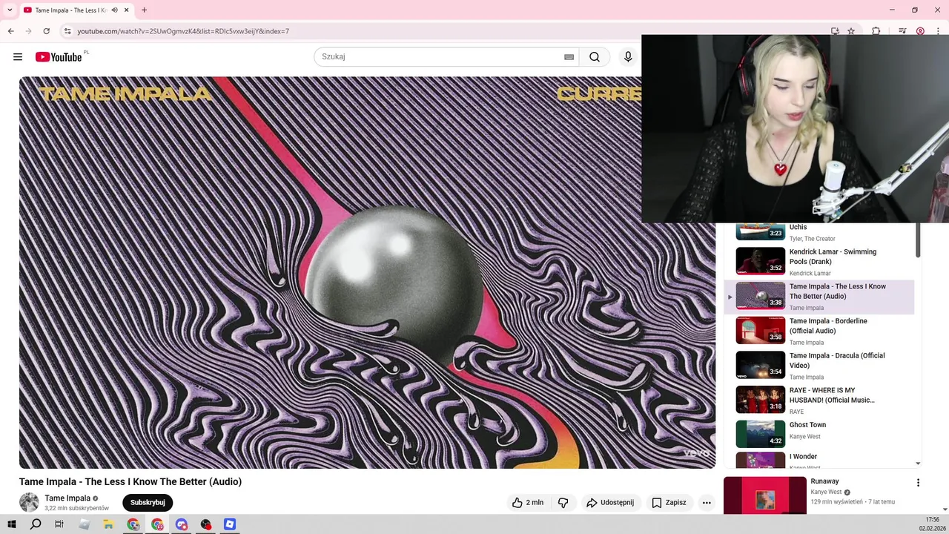Viewport: 949px width, 534px height.
Task: Open File Explorer from taskbar
Action: pos(108,524)
